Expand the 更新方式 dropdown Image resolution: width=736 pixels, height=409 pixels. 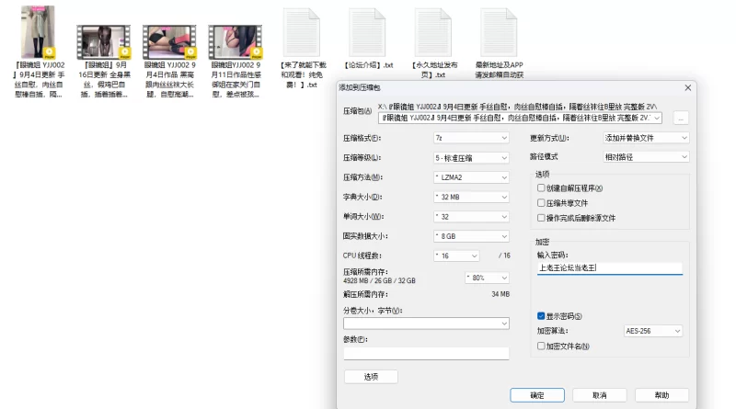646,138
